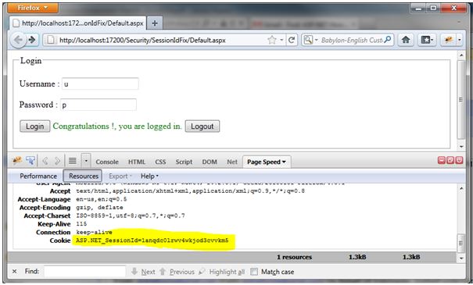Click Highlight all in find bar

[222, 272]
